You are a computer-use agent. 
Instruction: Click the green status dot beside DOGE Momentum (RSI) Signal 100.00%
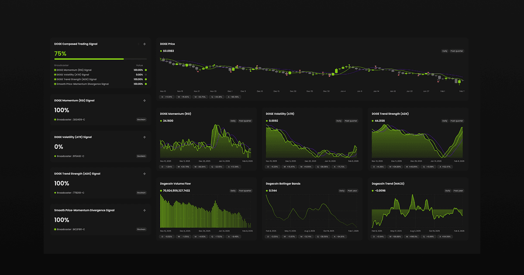146,70
